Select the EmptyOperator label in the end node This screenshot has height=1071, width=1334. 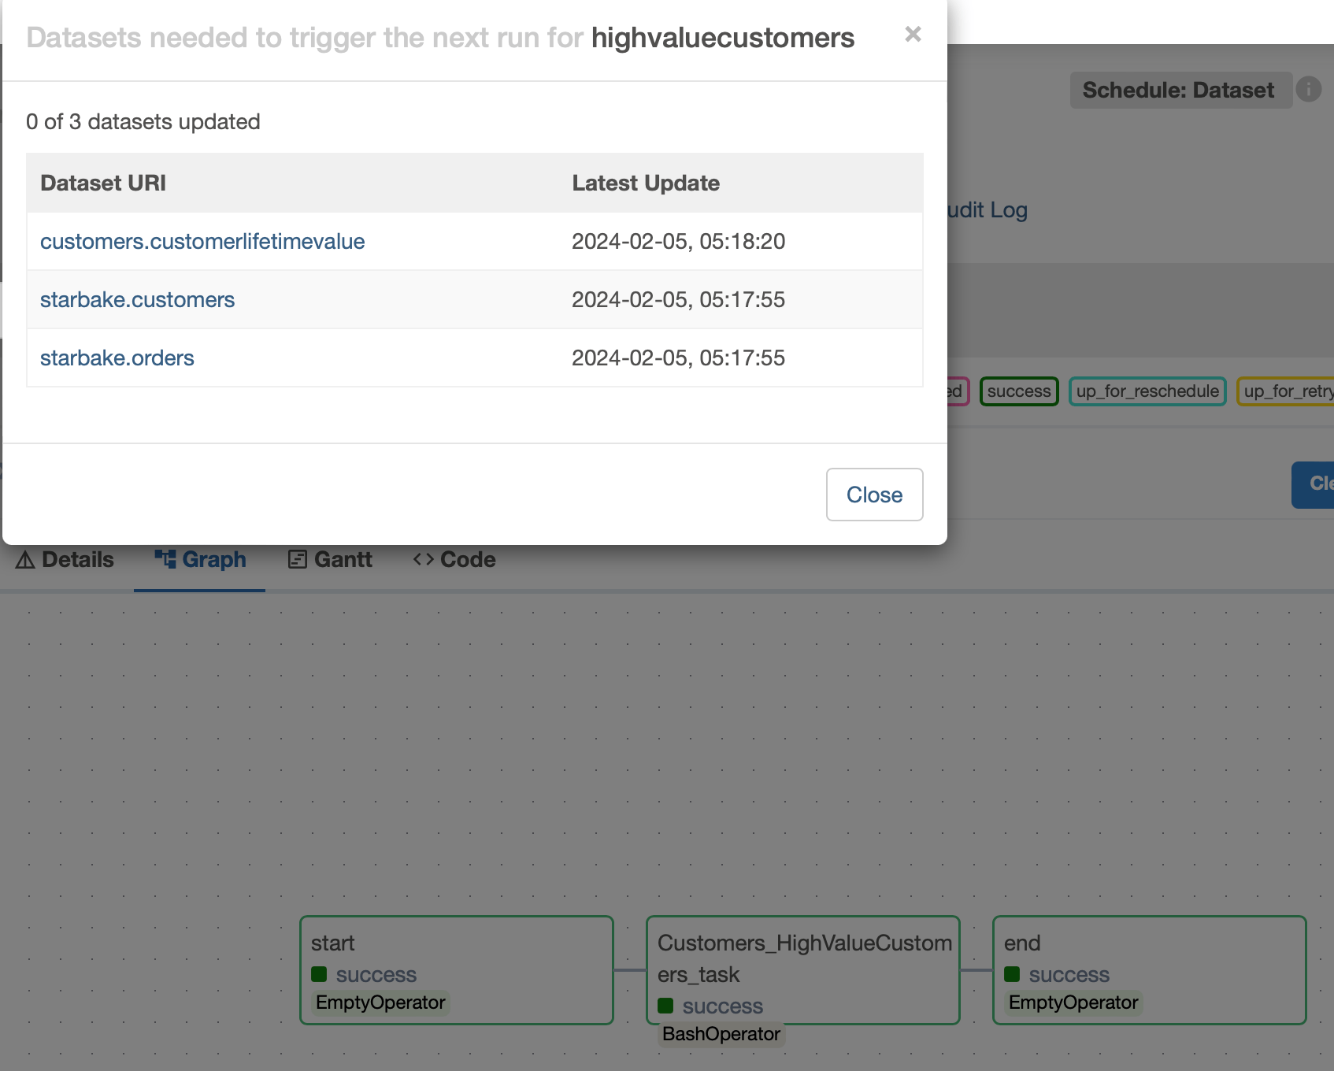(x=1073, y=1002)
